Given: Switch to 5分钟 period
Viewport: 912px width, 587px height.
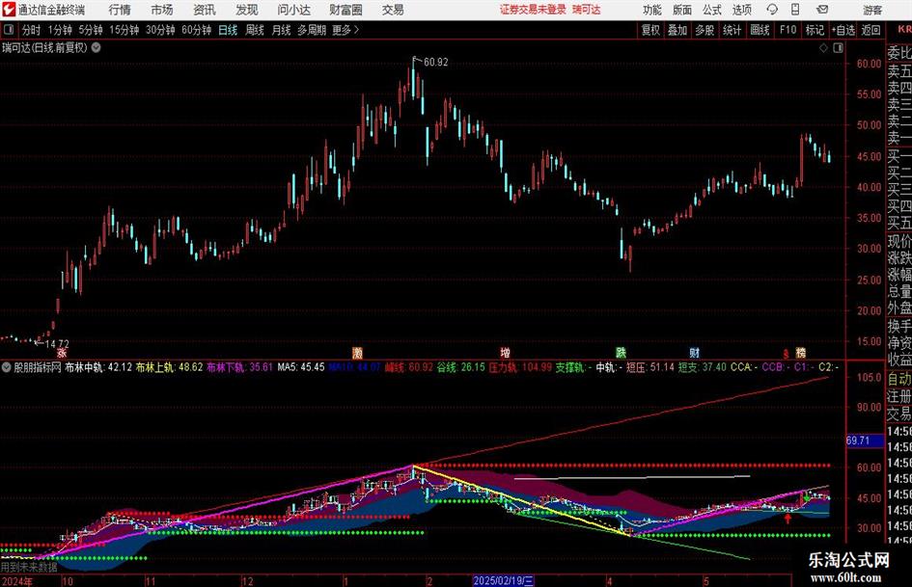Looking at the screenshot, I should coord(90,30).
